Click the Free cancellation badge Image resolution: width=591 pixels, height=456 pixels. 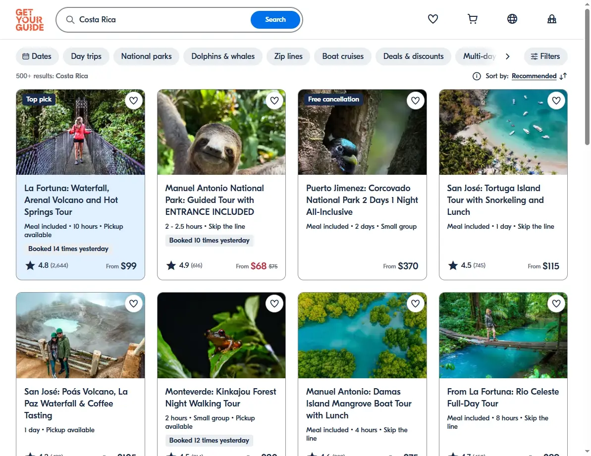tap(333, 100)
